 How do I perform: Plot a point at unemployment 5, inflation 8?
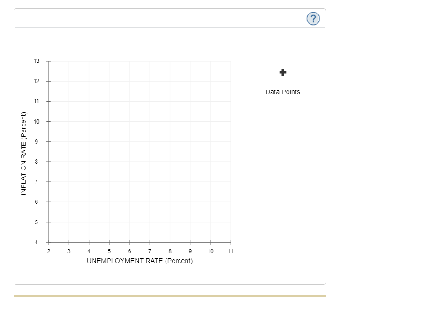(109, 161)
